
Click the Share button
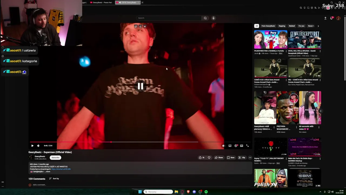click(x=219, y=158)
